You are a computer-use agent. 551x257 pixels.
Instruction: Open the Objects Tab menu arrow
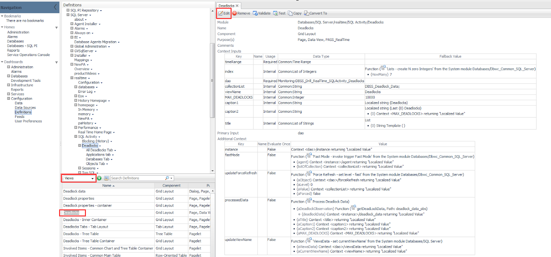click(107, 164)
